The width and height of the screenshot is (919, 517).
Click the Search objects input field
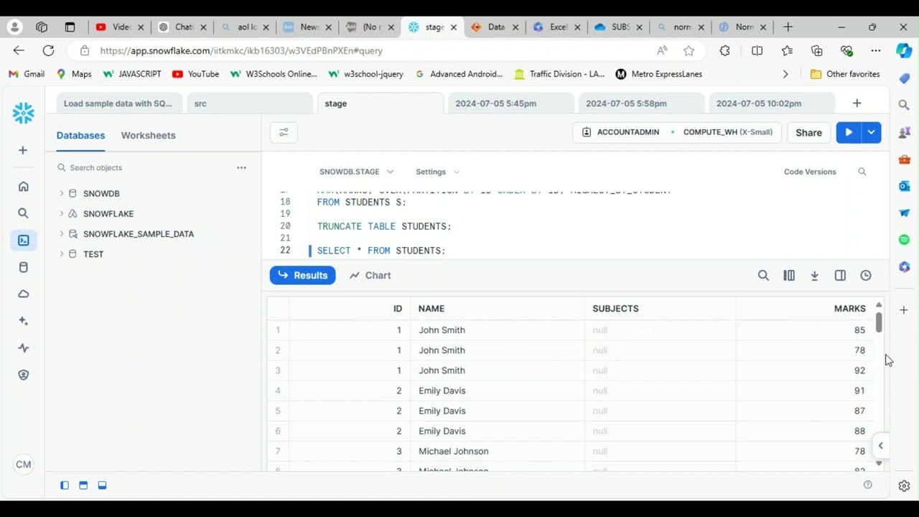(142, 167)
